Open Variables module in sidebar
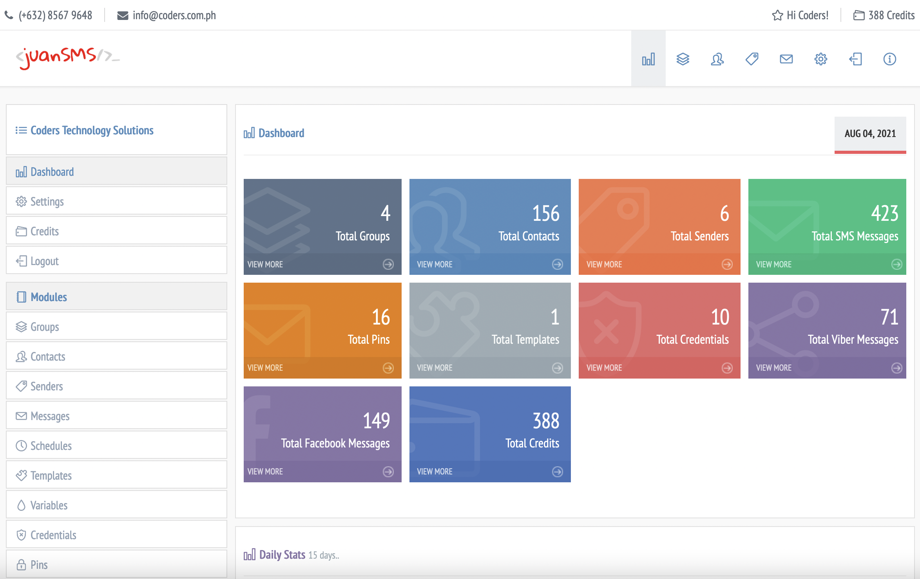Viewport: 920px width, 579px height. (116, 505)
